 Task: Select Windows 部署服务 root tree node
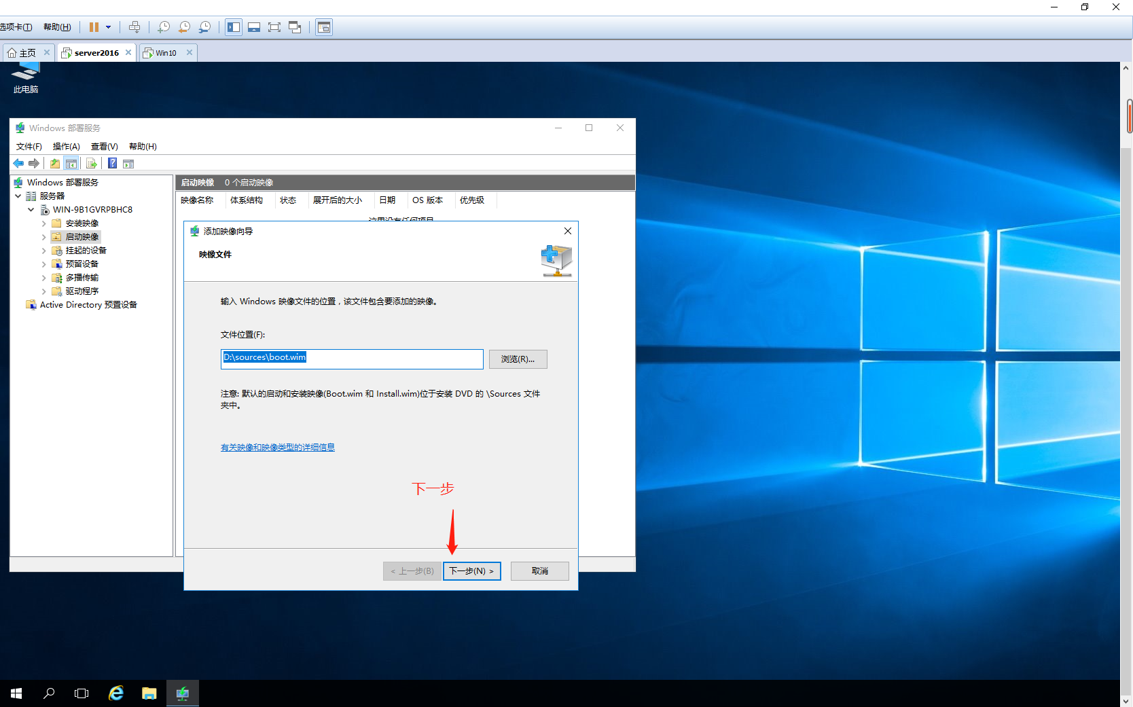click(x=62, y=183)
